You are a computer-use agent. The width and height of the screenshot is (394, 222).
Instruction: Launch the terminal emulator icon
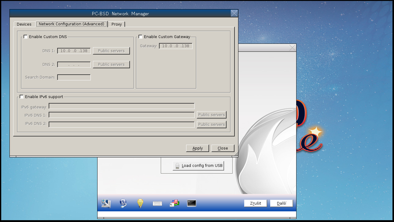click(191, 203)
